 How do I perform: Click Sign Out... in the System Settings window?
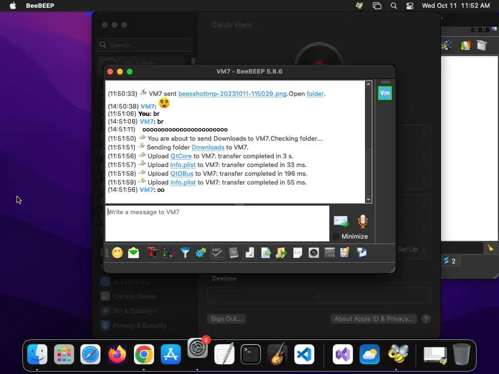(x=226, y=318)
